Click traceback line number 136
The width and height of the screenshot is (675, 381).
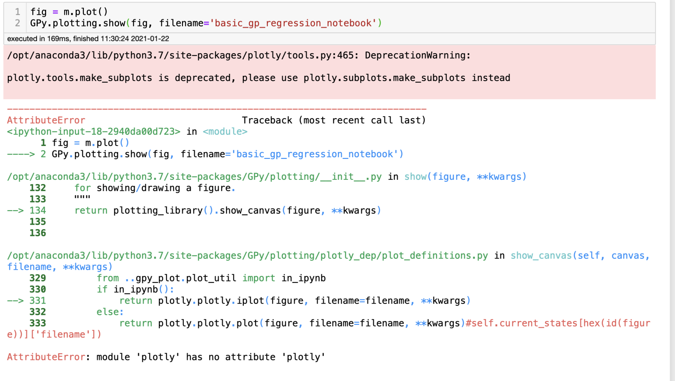(x=37, y=233)
